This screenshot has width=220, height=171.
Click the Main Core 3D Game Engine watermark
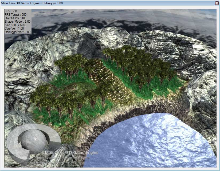point(72,153)
